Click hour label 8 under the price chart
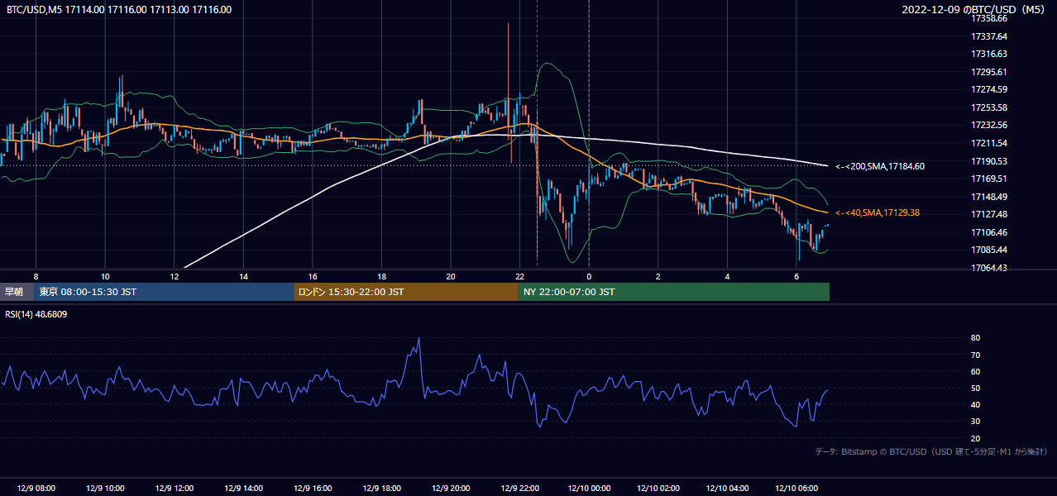This screenshot has width=1057, height=496. coord(36,275)
